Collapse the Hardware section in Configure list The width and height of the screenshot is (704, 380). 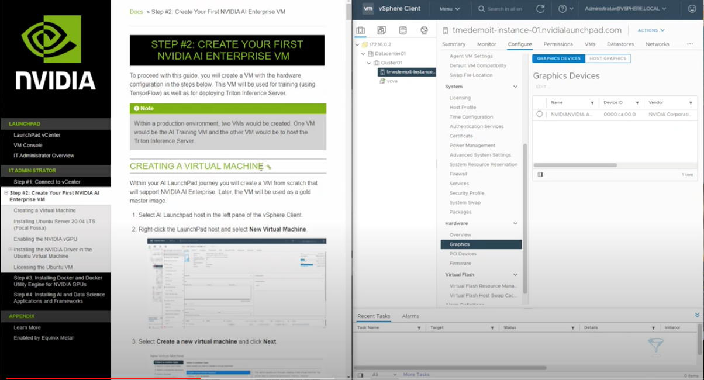click(x=515, y=223)
